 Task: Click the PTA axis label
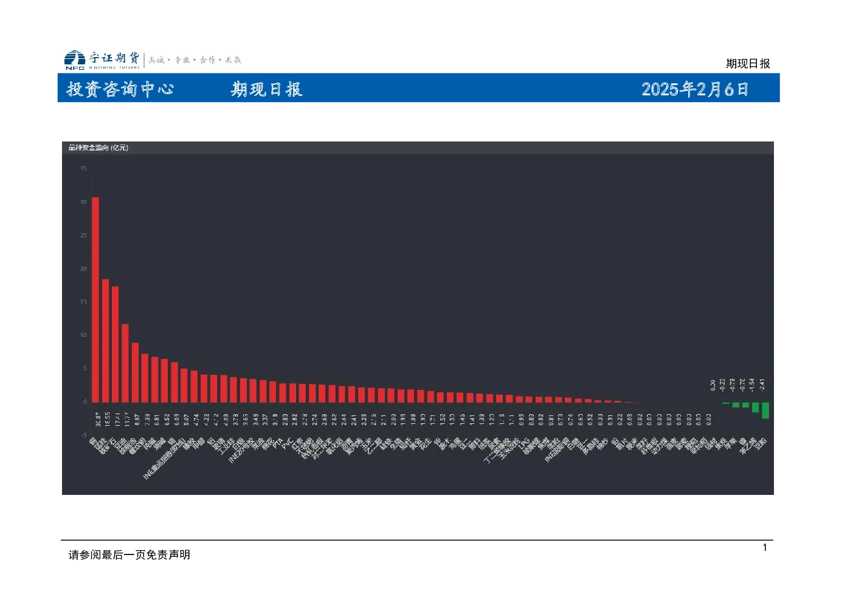278,443
